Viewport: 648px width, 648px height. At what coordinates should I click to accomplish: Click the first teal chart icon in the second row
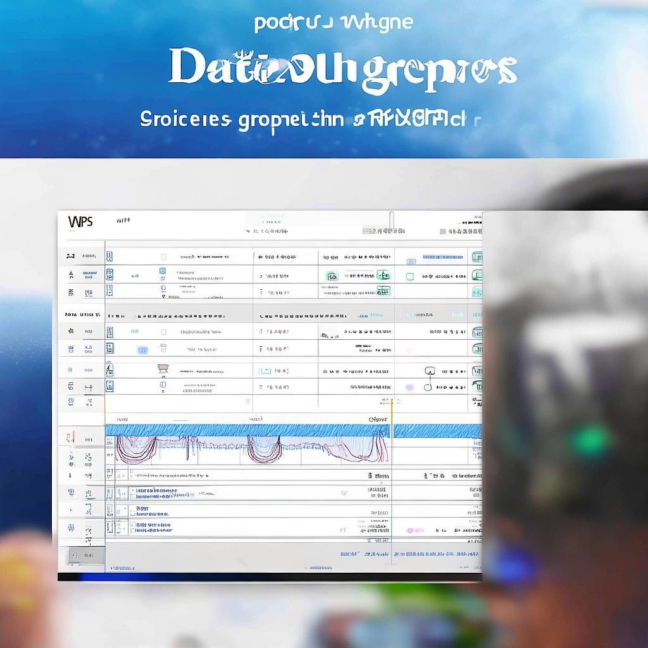332,276
